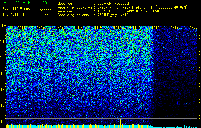Click the HROFFT program title
Screen dimensions: 201x128
[20, 3]
